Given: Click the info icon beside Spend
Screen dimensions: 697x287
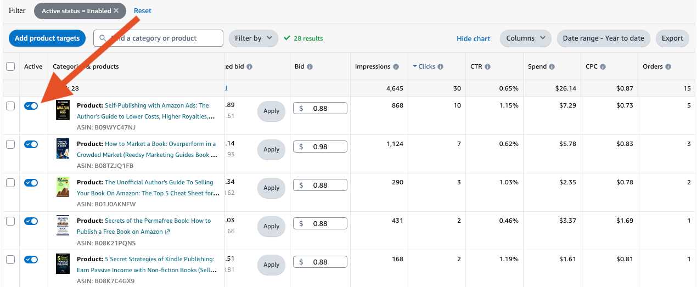Looking at the screenshot, I should tap(552, 67).
